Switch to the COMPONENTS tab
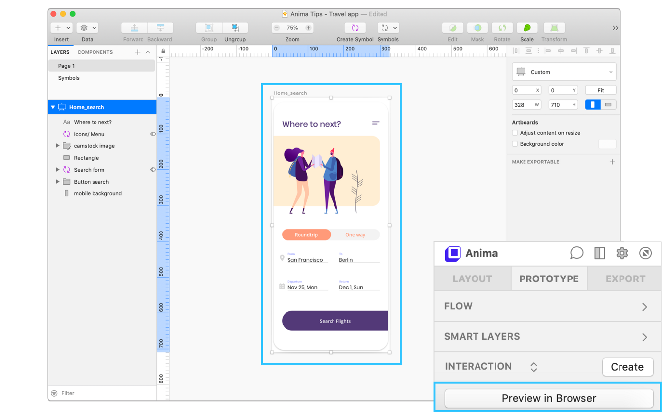668x418 pixels. [x=95, y=52]
